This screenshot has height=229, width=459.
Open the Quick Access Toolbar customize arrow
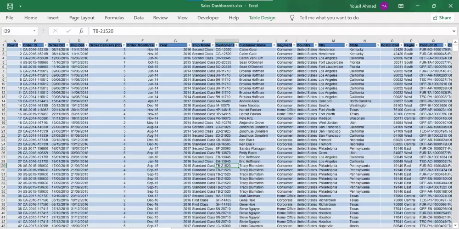point(21,6)
